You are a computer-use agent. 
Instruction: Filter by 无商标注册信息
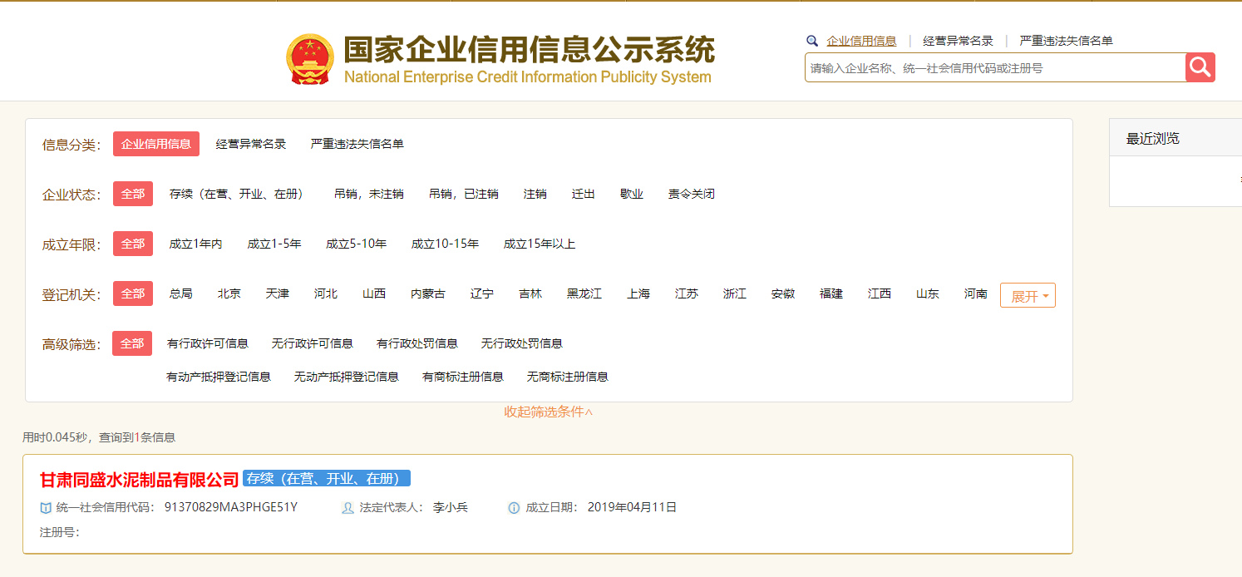[568, 377]
